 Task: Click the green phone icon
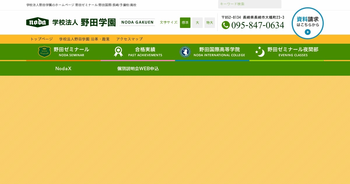(x=225, y=25)
